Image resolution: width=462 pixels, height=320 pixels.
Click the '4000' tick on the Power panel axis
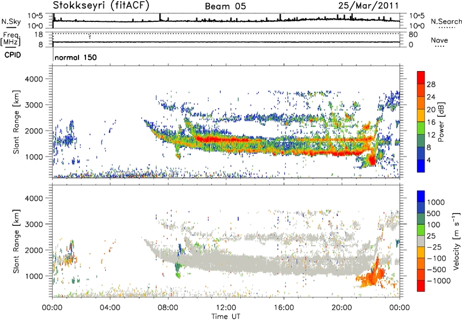[34, 79]
